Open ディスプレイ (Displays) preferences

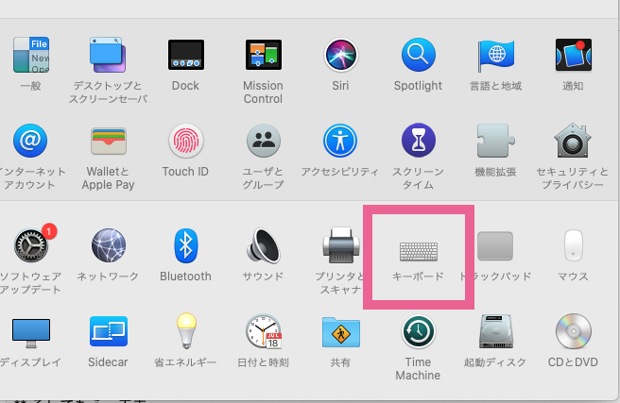coord(31,333)
